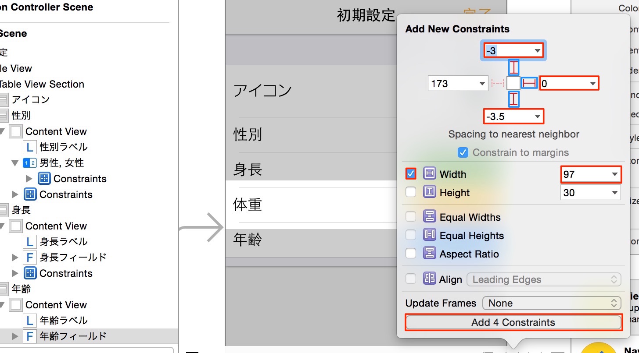Select the 身長フィールド text field icon
Screen dimensions: 639x353
tap(29, 258)
